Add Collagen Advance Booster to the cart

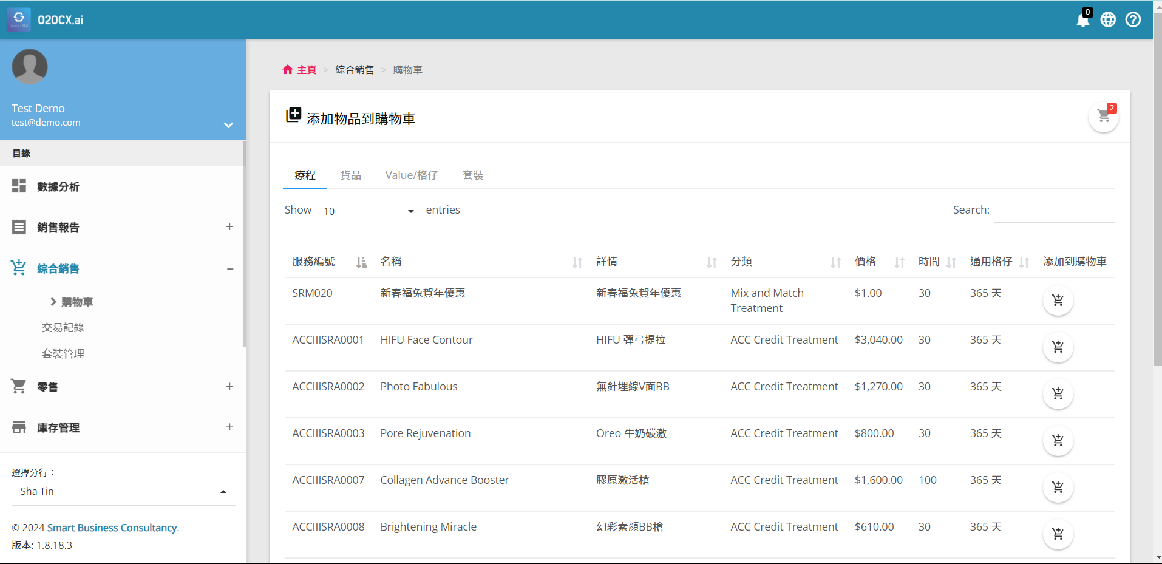[x=1058, y=488]
